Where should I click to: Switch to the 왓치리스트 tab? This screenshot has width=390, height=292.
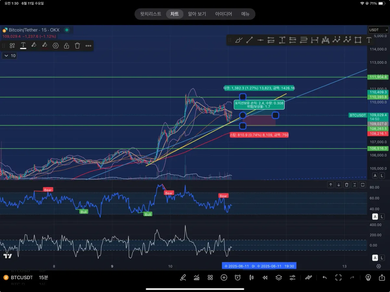[x=150, y=14]
